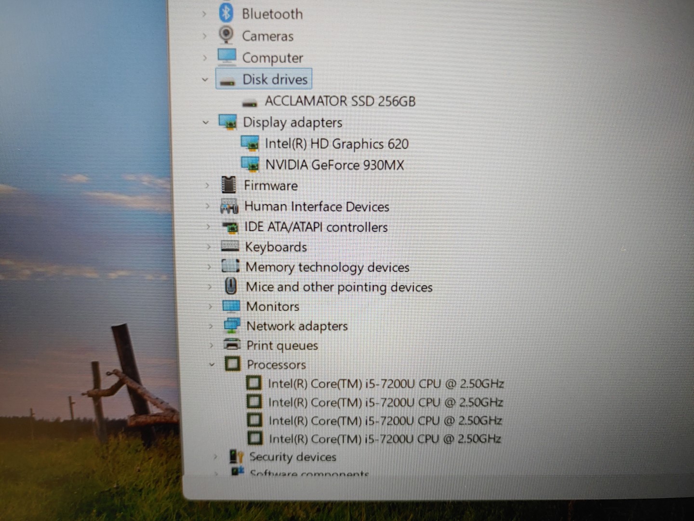Select ACCLAMATOR SSD 256GB entry

pyautogui.click(x=340, y=101)
